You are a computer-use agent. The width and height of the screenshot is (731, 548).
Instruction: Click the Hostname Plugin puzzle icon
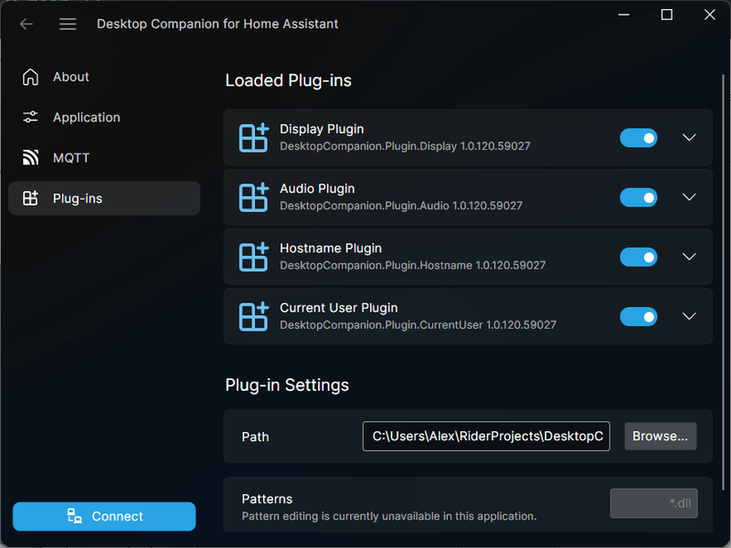pos(253,257)
